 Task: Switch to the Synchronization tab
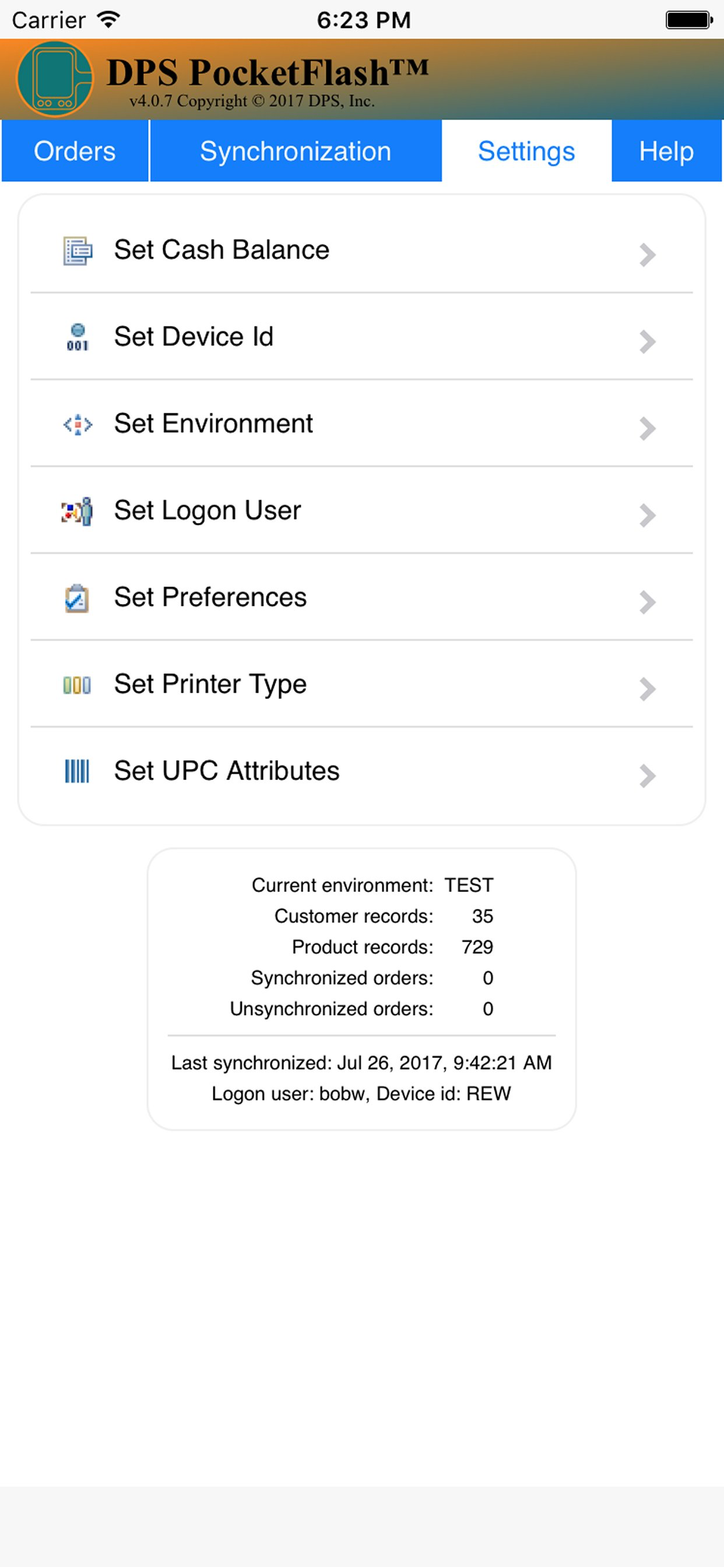[296, 151]
